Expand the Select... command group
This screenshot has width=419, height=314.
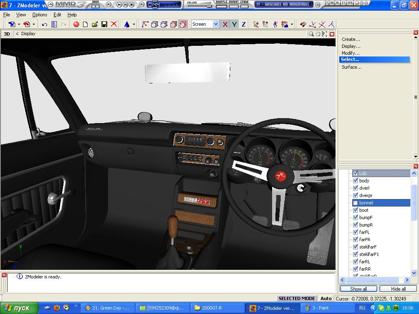coord(350,60)
